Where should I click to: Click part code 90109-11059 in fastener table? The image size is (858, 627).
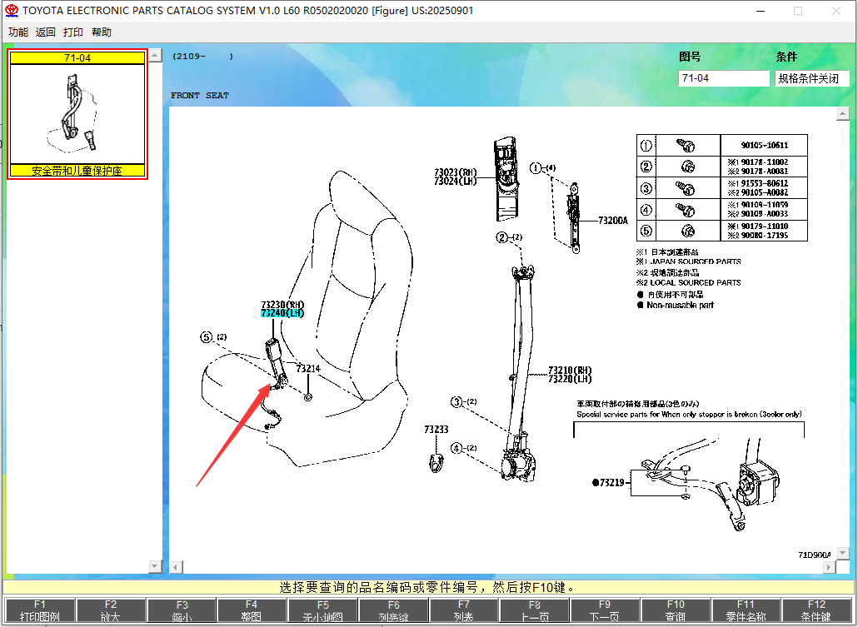tap(765, 205)
